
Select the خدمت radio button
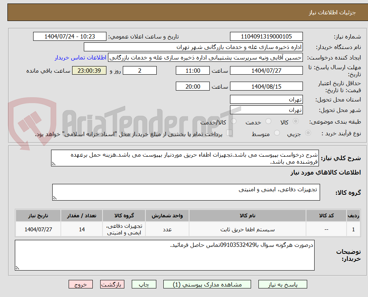[269, 121]
